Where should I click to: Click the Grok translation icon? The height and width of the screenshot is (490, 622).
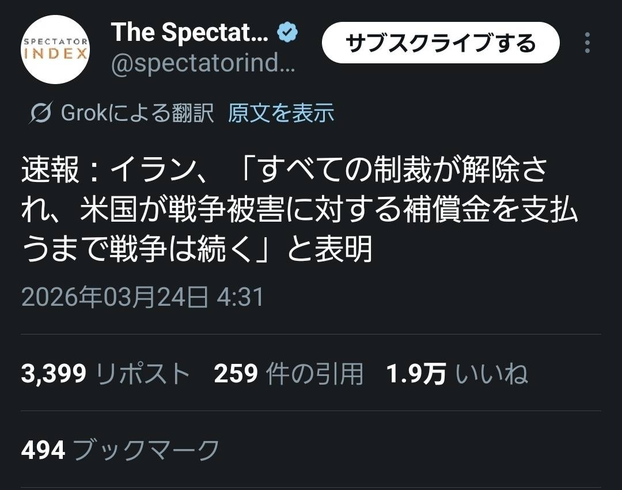41,113
